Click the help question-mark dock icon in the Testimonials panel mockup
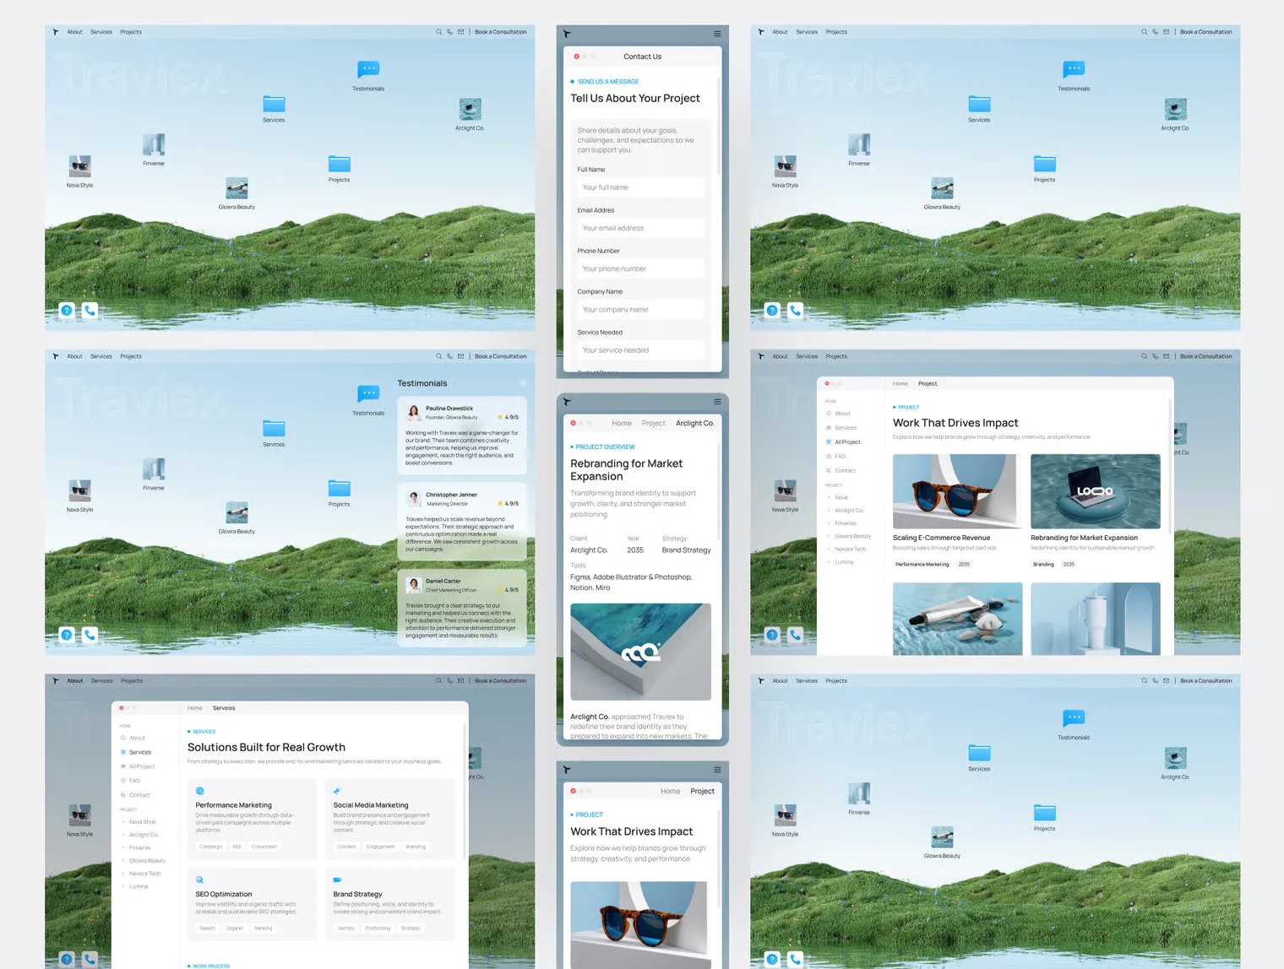 click(67, 635)
